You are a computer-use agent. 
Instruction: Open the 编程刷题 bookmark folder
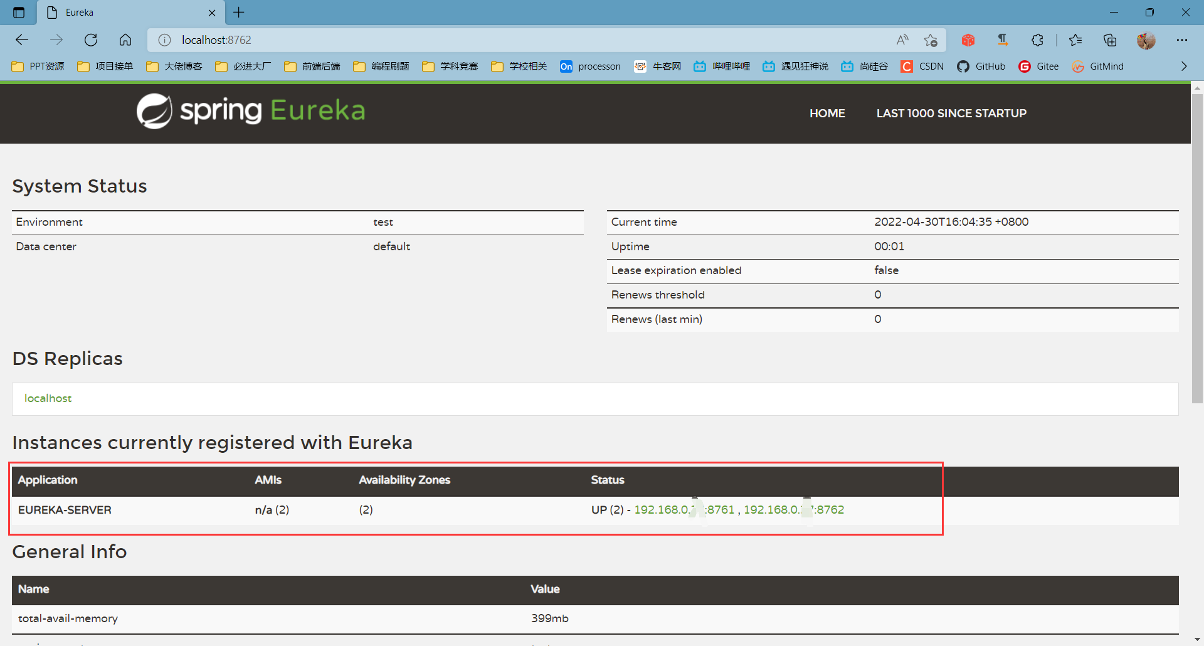[x=381, y=66]
